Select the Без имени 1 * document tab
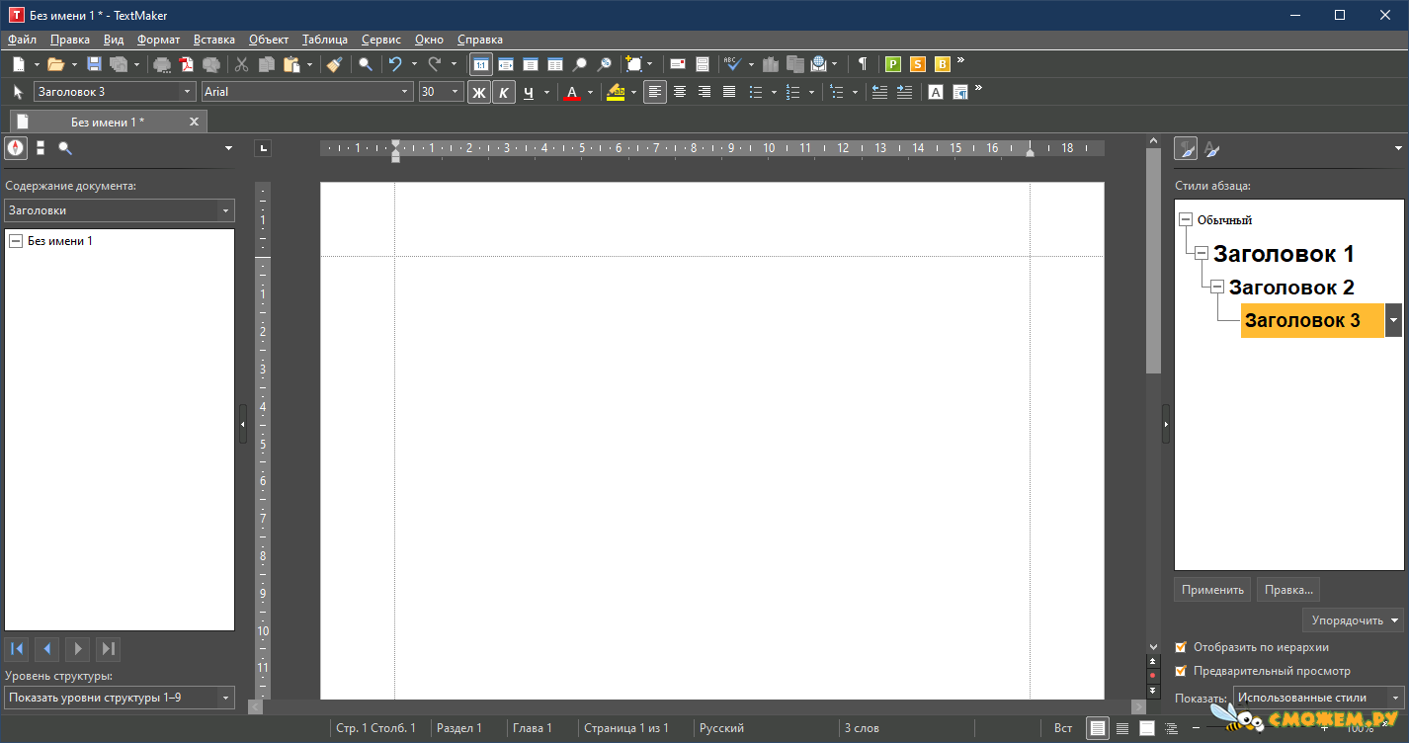Screen dimensions: 1409x743 tap(108, 122)
